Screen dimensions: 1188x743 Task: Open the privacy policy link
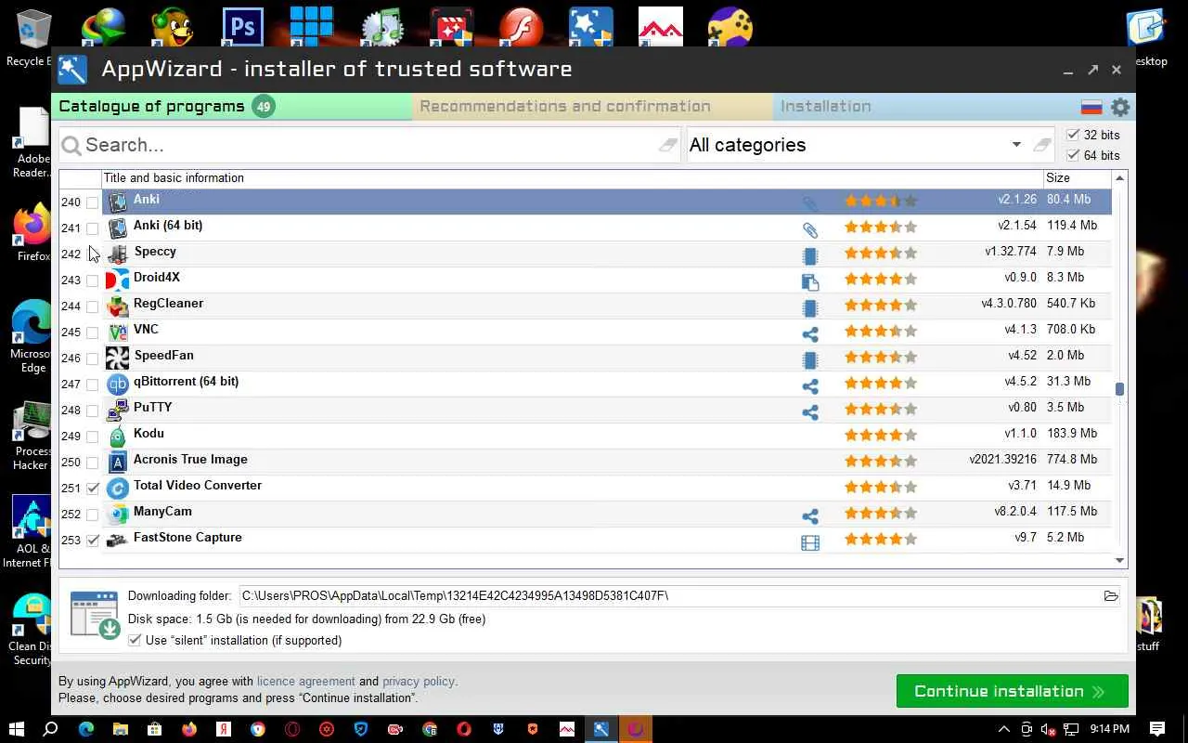click(x=419, y=682)
